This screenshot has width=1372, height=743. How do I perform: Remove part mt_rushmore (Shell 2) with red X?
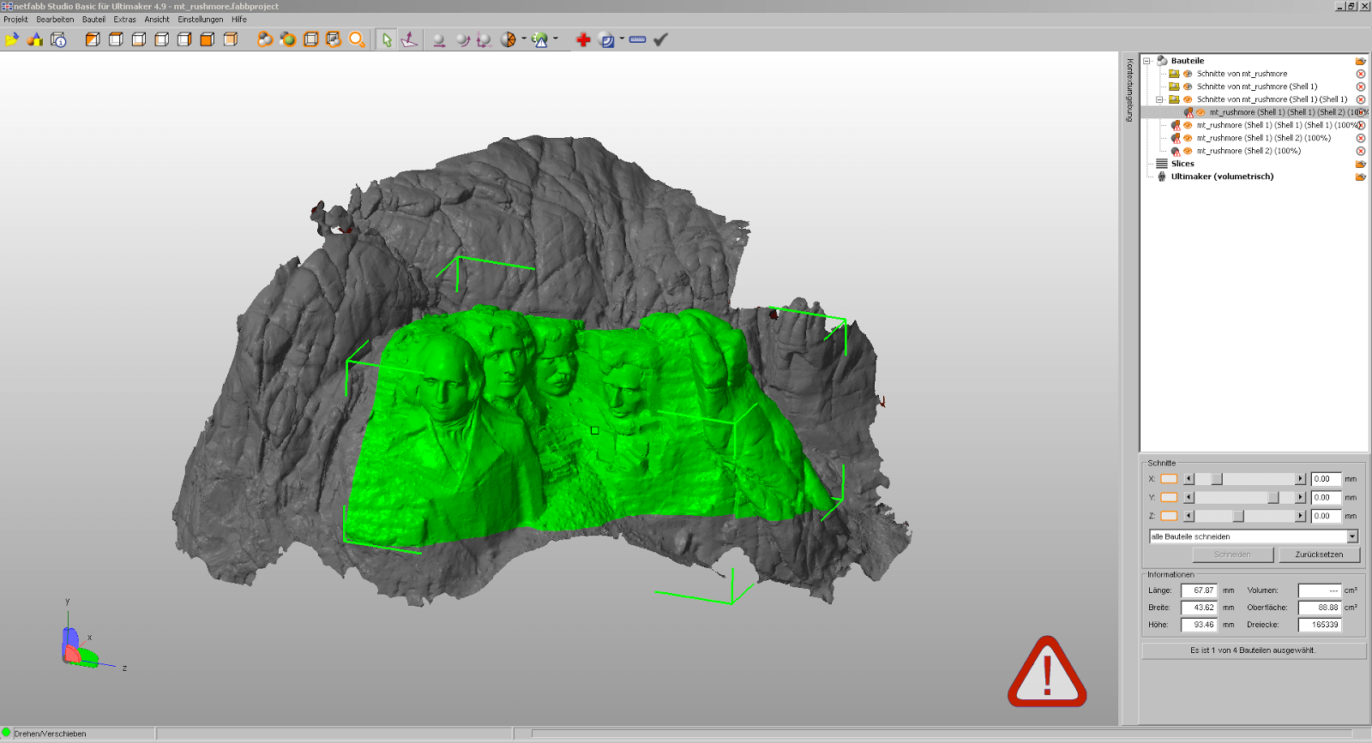[1360, 151]
